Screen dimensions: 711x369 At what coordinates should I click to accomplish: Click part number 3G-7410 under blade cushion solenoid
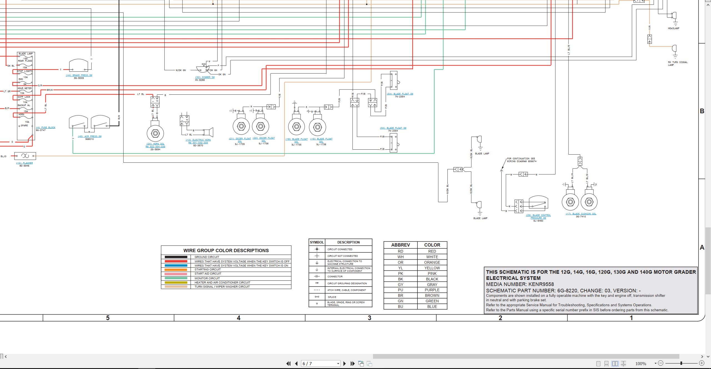click(x=581, y=217)
